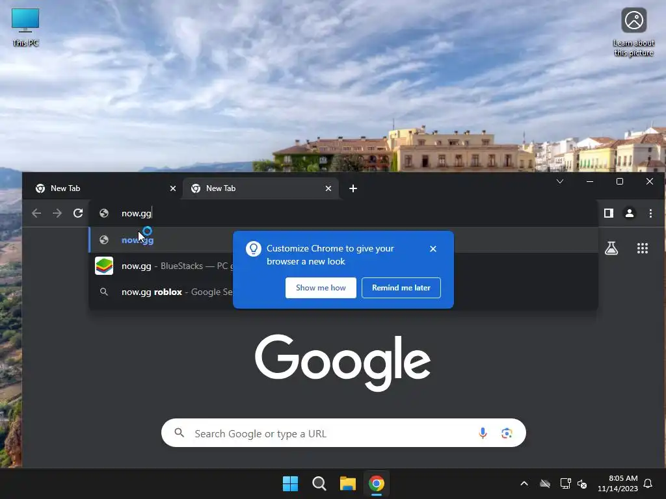The image size is (666, 499).
Task: Open the Google apps grid
Action: [x=643, y=248]
